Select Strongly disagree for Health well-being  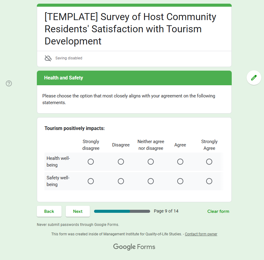point(91,162)
